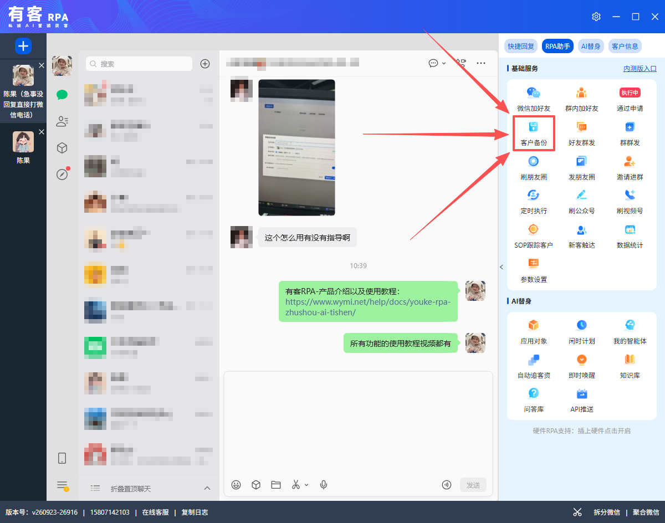Open the 群群发 tool
Viewport: 665px width, 523px height.
click(630, 134)
